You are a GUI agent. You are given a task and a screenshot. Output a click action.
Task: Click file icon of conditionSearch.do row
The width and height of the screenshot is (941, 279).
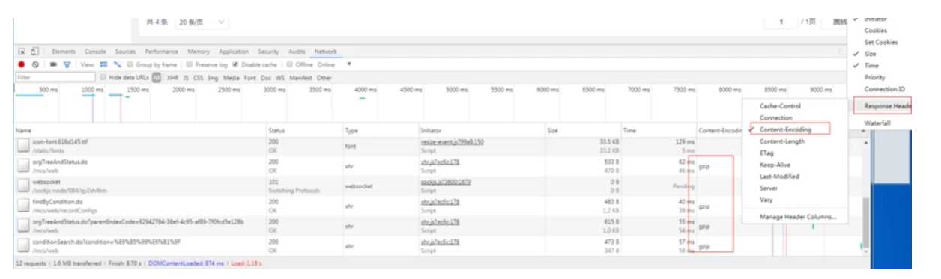tap(24, 245)
